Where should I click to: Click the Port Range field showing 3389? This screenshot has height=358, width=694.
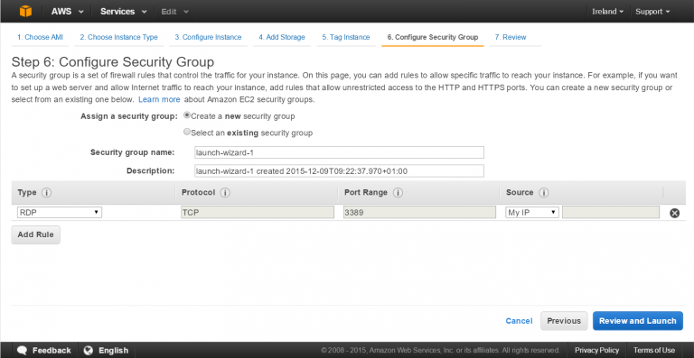(419, 212)
